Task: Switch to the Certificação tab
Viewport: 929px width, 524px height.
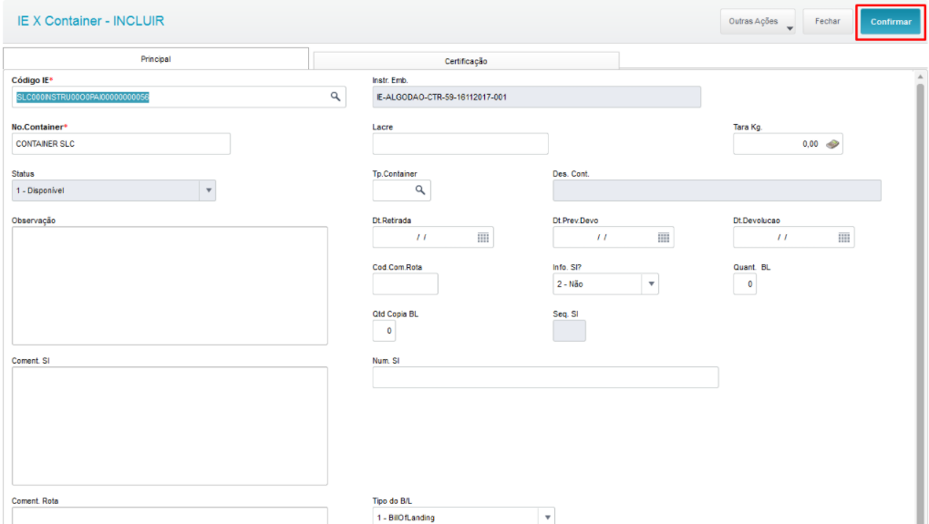Action: (466, 61)
